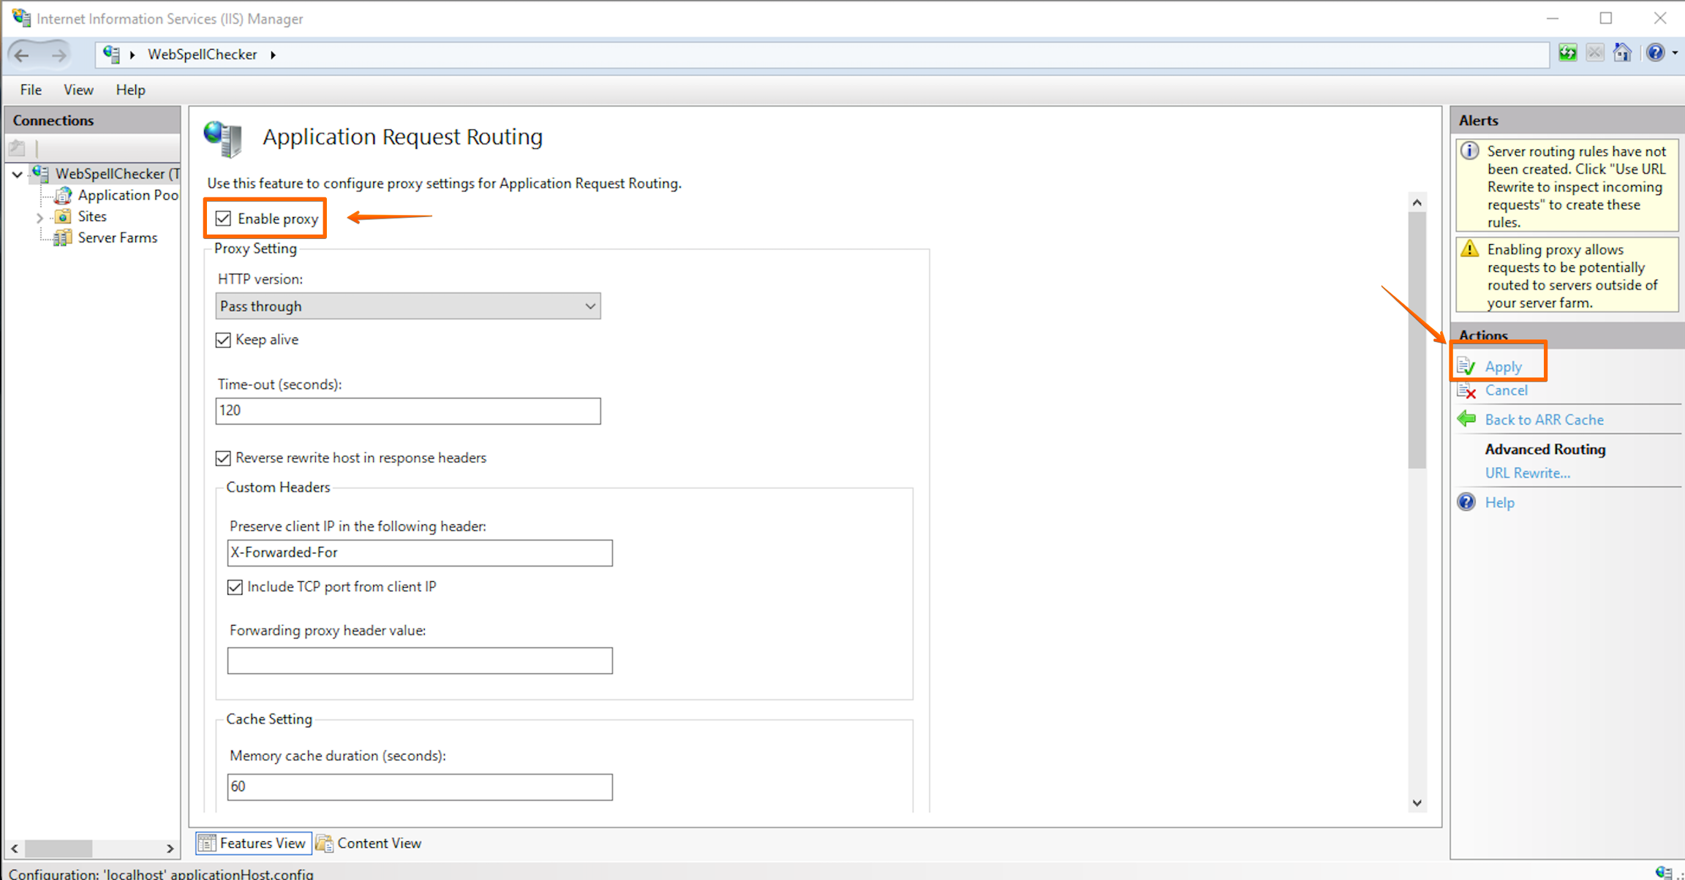The image size is (1685, 880).
Task: Click the Help question mark toolbar icon
Action: [x=1655, y=53]
